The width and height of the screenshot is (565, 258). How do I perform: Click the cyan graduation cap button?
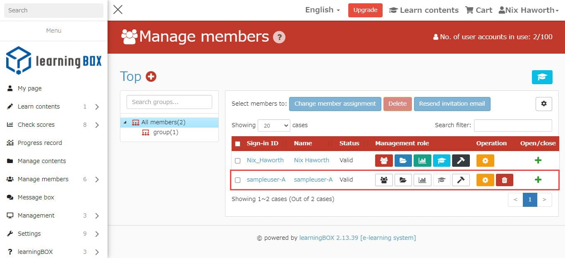542,77
